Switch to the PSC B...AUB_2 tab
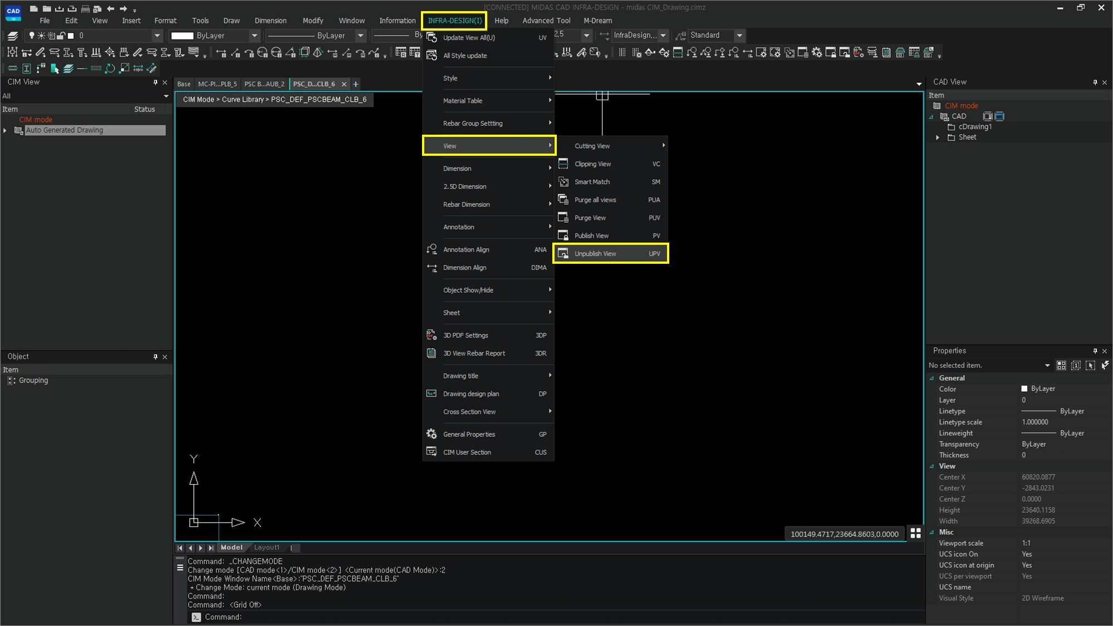Image resolution: width=1113 pixels, height=626 pixels. (x=264, y=84)
